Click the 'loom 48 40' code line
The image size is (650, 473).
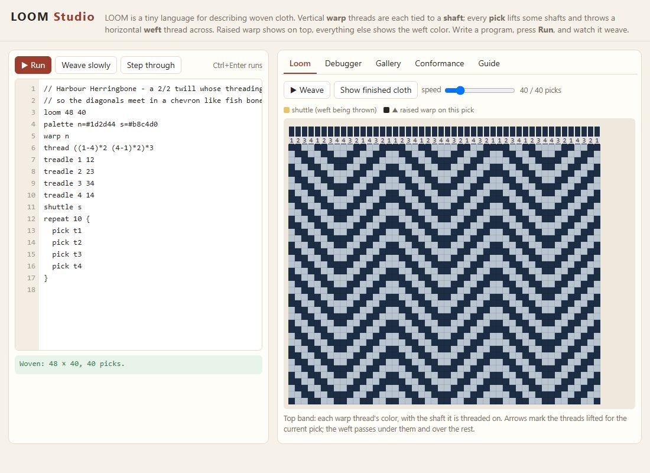(64, 112)
